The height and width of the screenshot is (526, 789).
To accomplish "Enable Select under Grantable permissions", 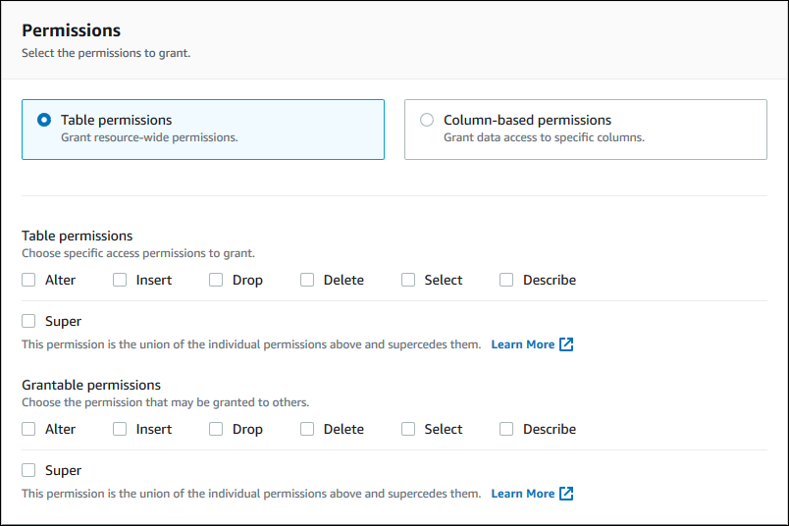I will click(408, 429).
